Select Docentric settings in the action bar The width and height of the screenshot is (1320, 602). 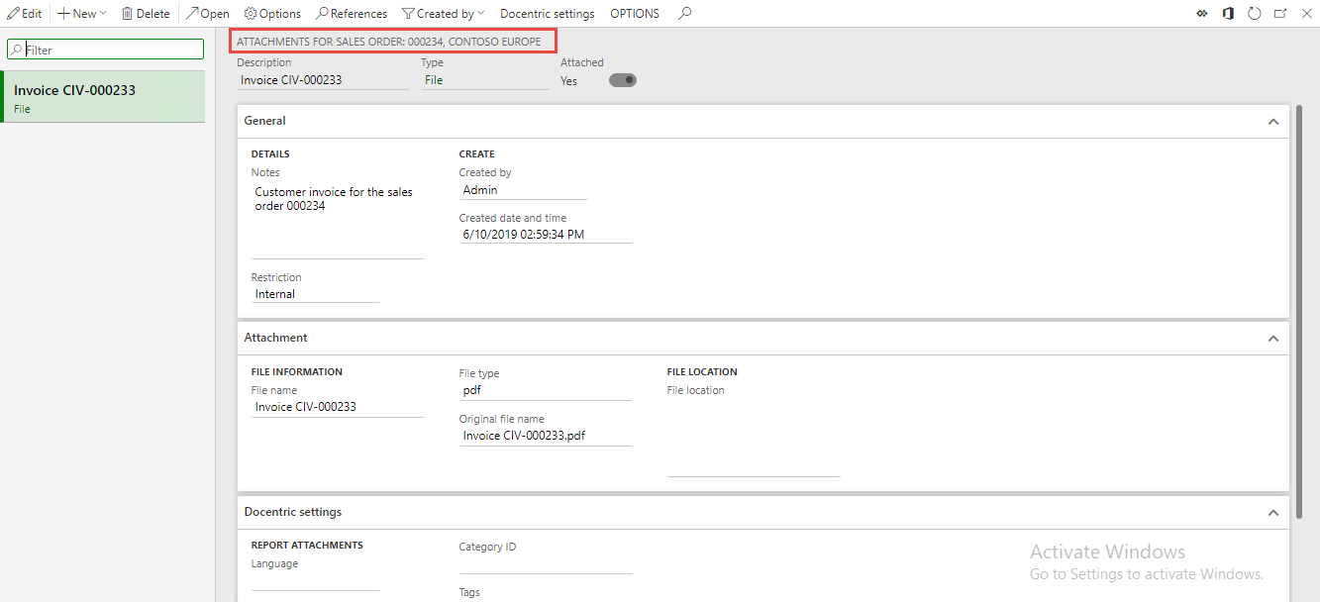point(547,13)
